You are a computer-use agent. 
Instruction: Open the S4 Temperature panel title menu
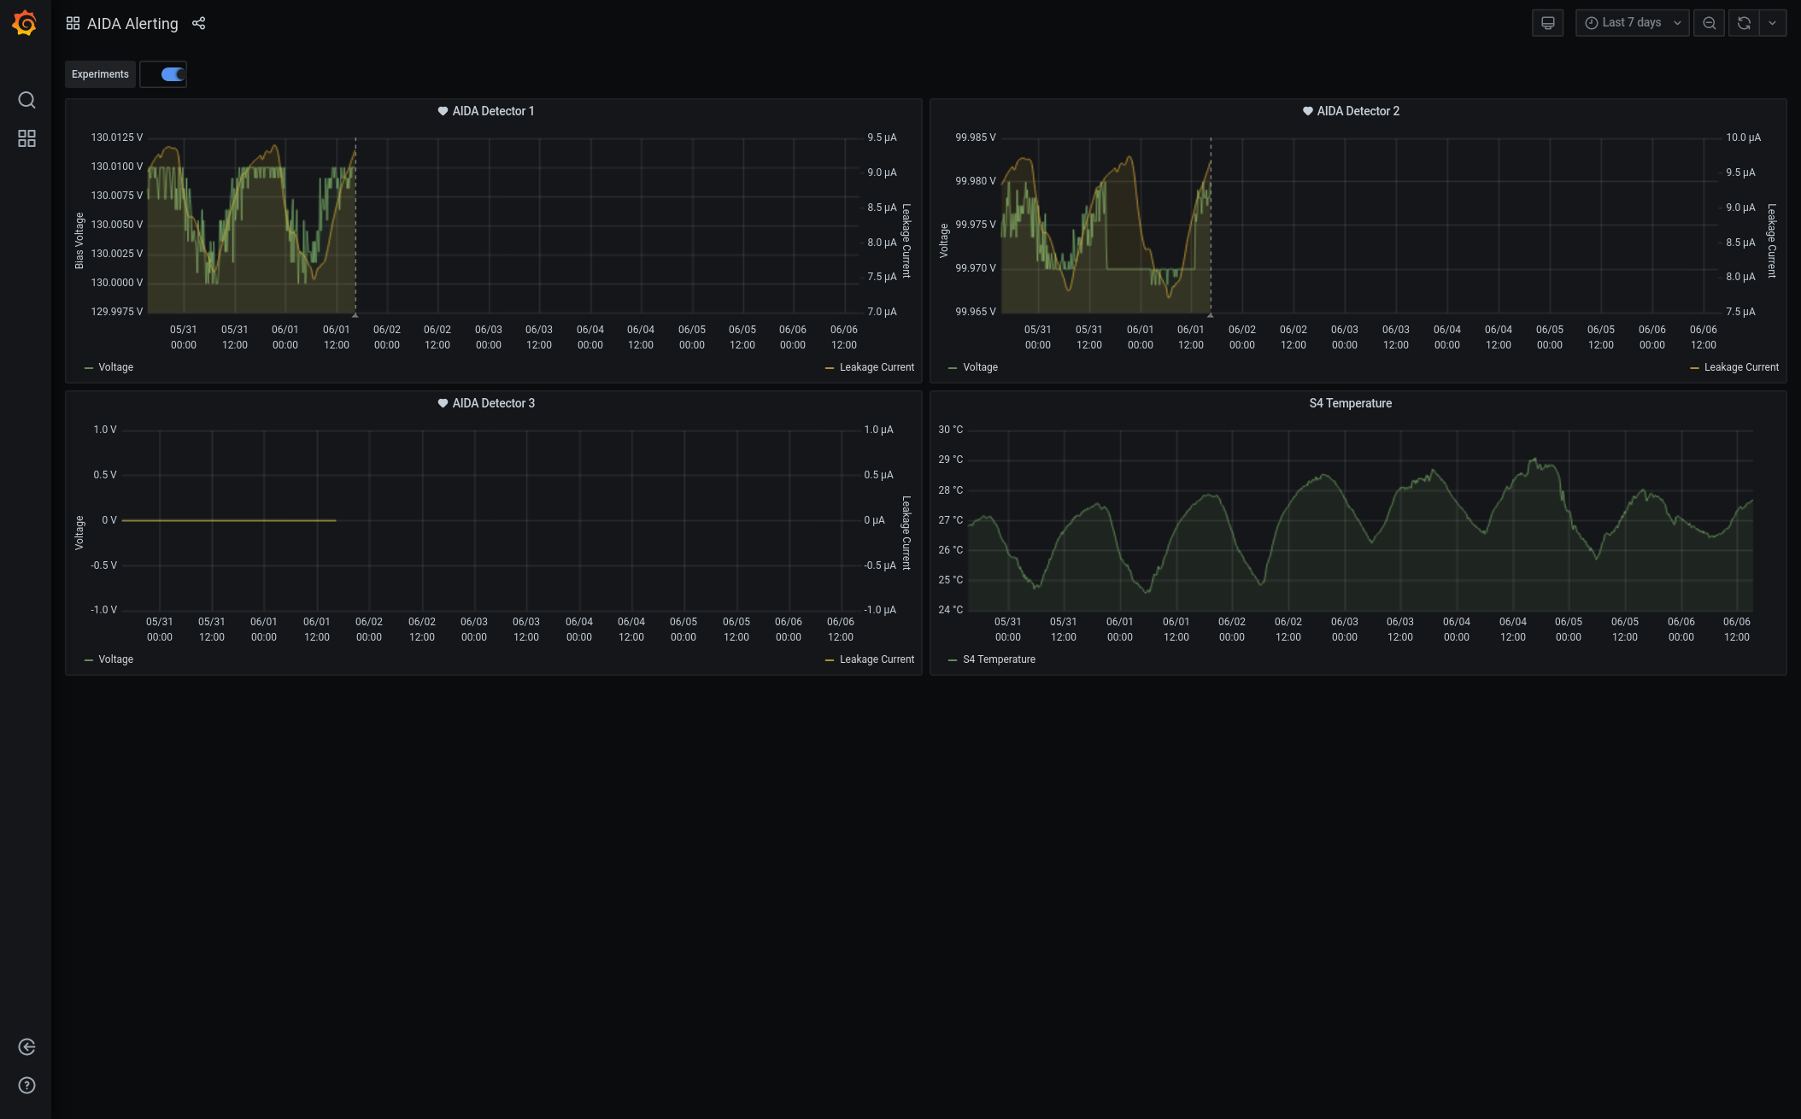coord(1350,403)
